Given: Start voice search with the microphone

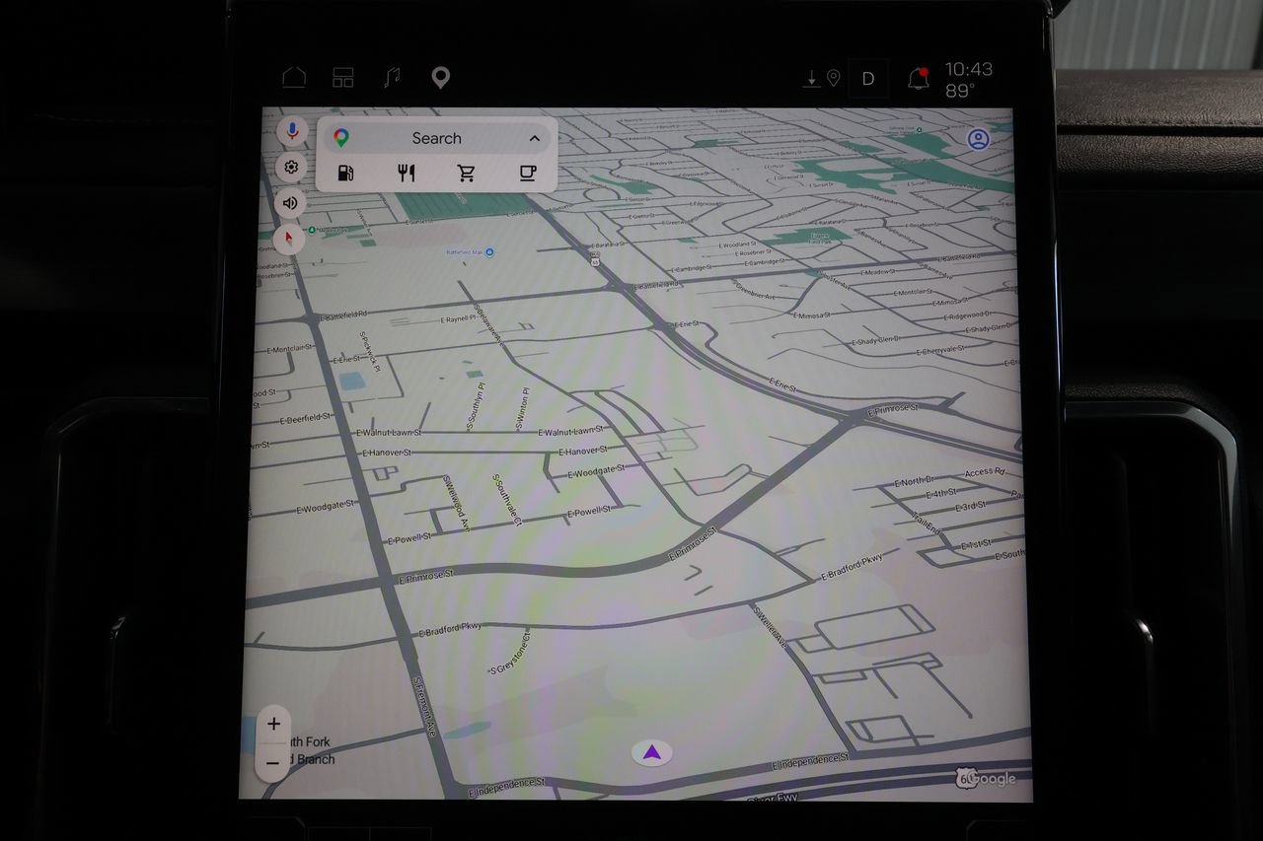Looking at the screenshot, I should click(x=291, y=131).
